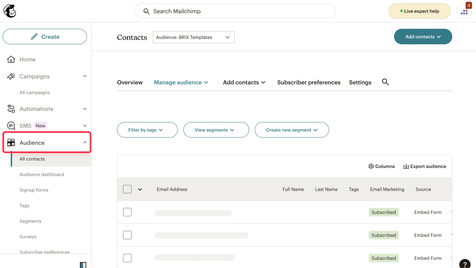Open the Subscriber preferences tab

pos(309,82)
